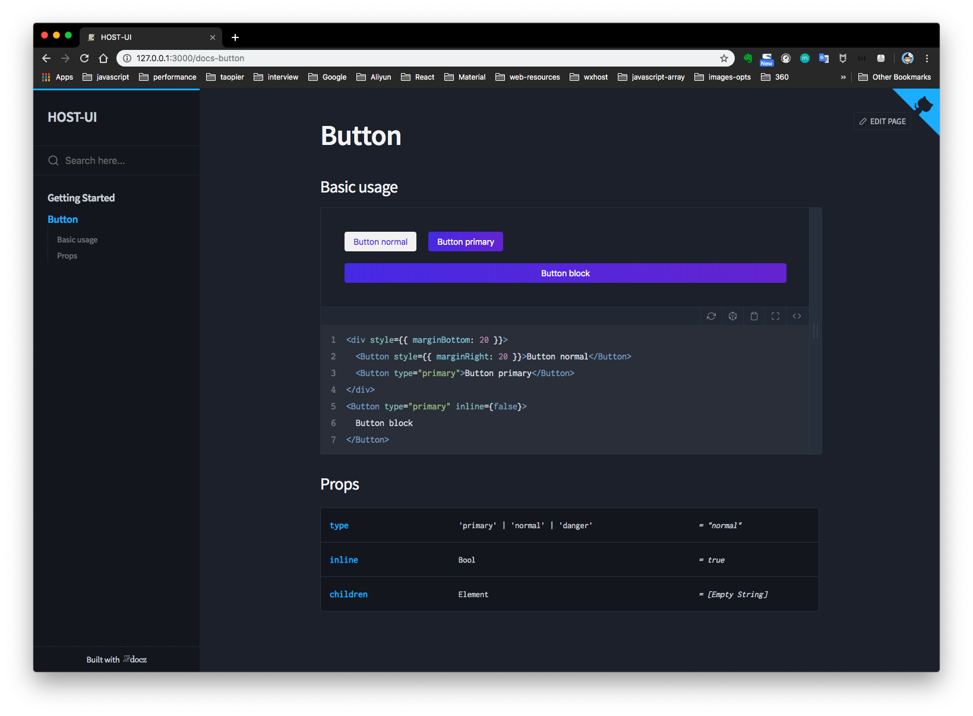View site information icon in address bar
This screenshot has width=973, height=716.
pos(127,58)
